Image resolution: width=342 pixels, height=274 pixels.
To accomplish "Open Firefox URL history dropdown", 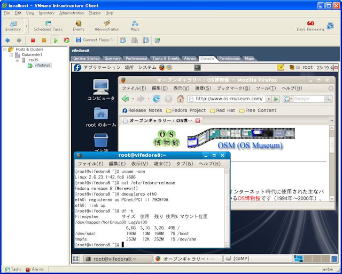I will [x=269, y=99].
